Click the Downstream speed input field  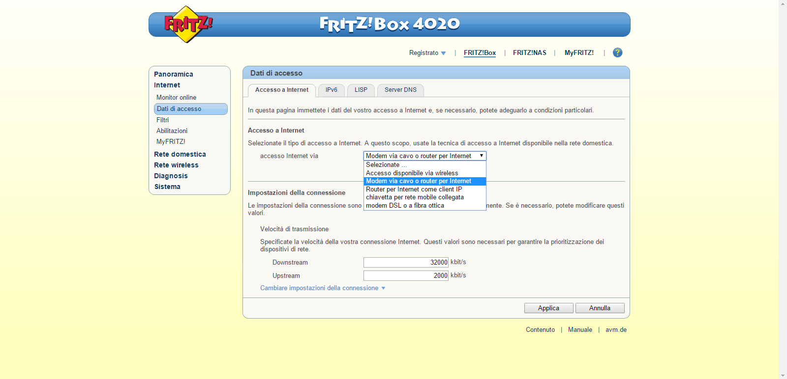click(406, 262)
